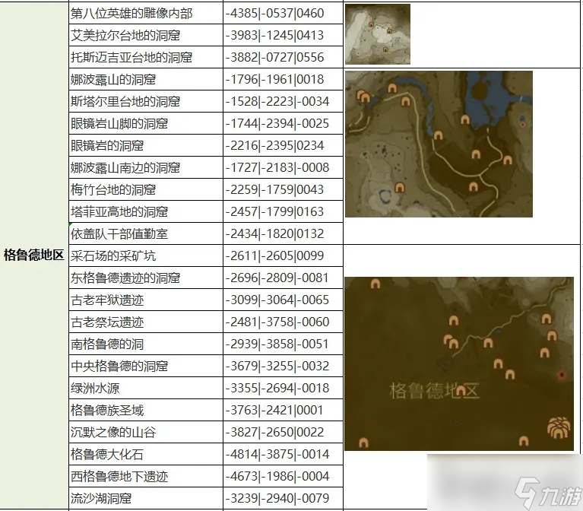The width and height of the screenshot is (583, 511).
Task: Click coordinate -3763|-2421|0001
Action: 274,410
